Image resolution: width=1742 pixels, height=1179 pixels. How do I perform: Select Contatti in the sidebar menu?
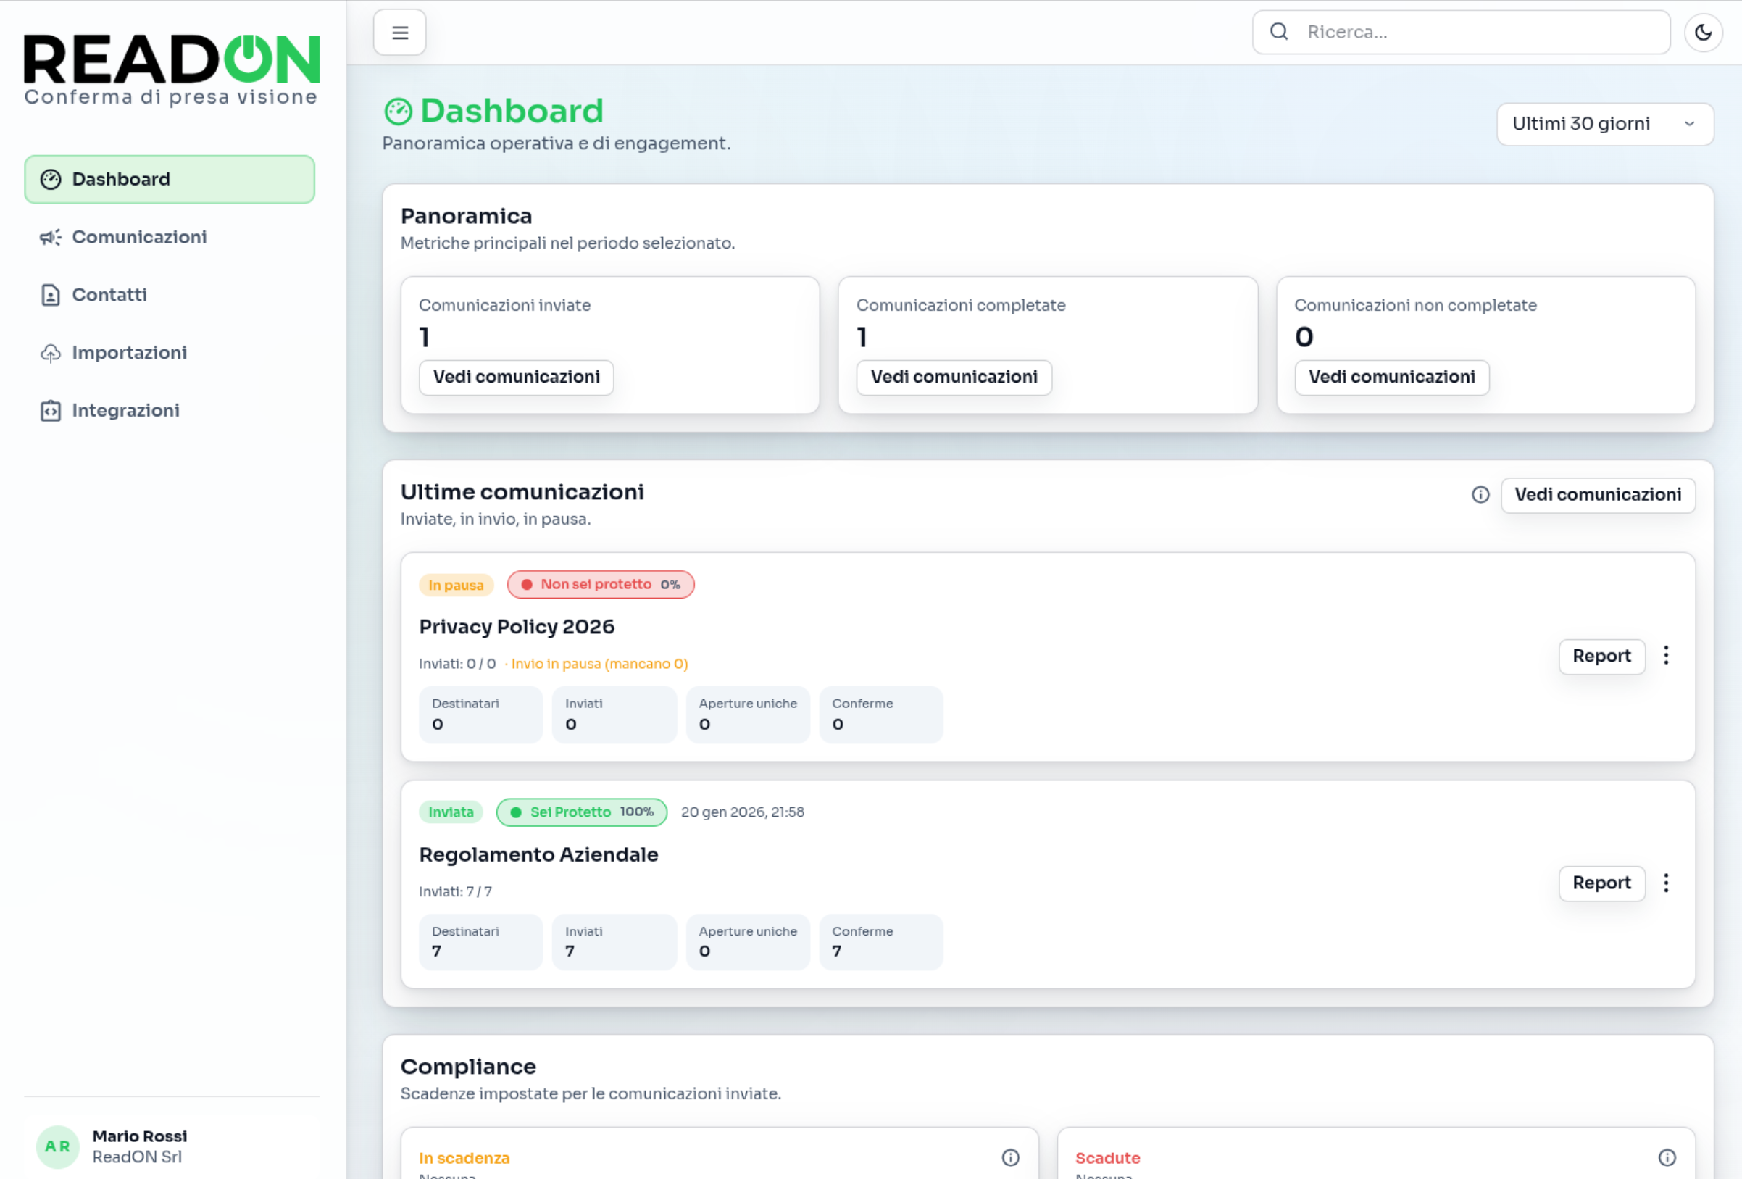click(x=109, y=294)
